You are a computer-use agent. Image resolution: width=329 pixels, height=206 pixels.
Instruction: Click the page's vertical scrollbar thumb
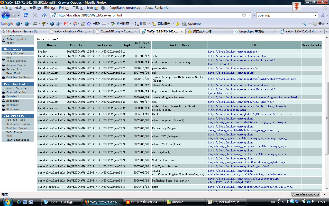click(x=327, y=118)
